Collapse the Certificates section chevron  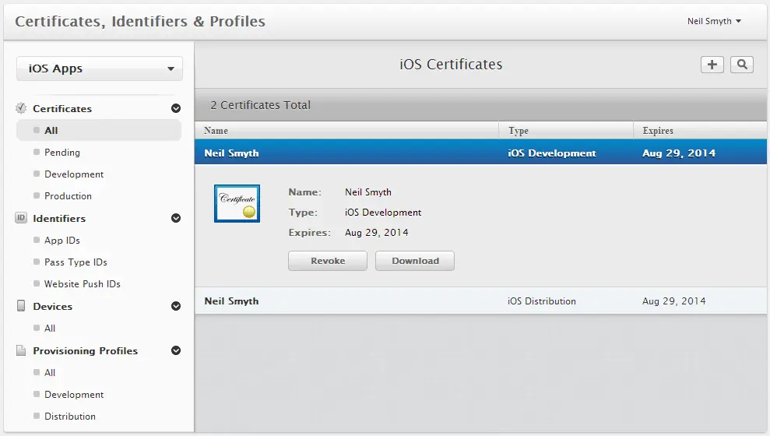(x=176, y=109)
